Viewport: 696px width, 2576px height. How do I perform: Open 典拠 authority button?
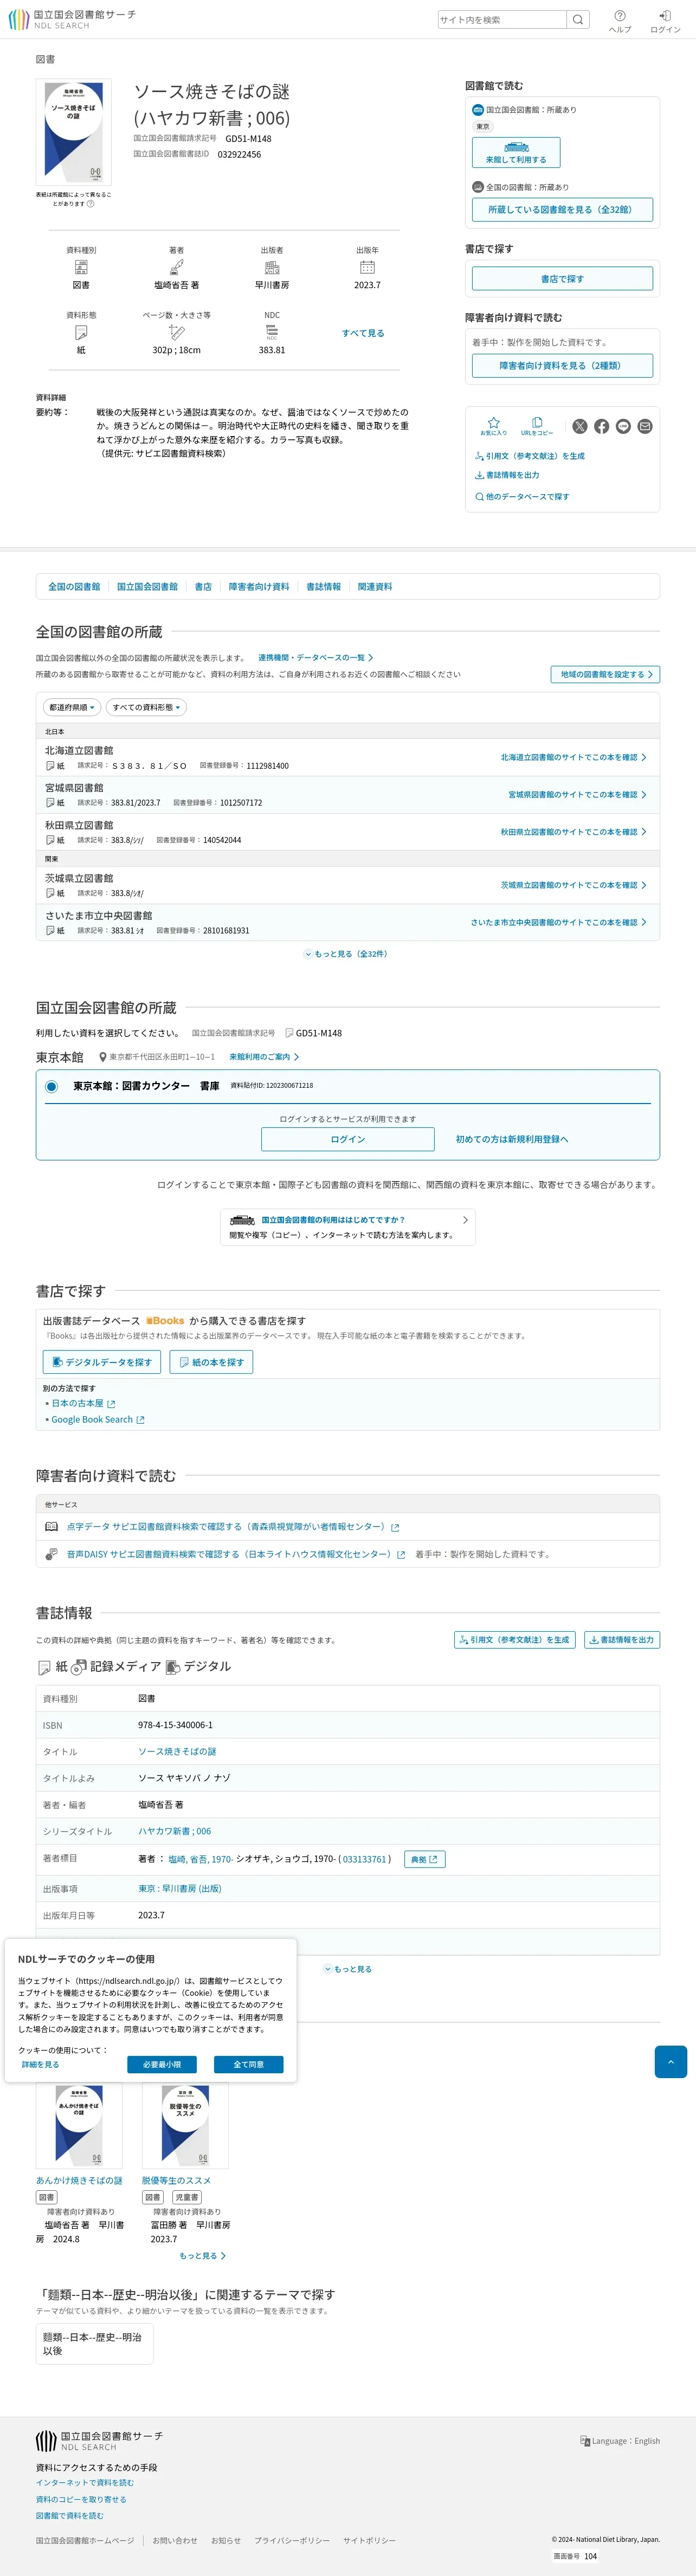[x=424, y=1859]
